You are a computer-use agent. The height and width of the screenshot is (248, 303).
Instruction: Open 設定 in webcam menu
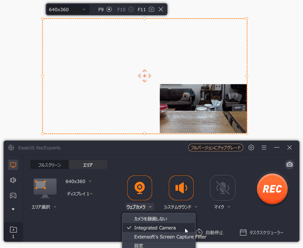click(159, 245)
